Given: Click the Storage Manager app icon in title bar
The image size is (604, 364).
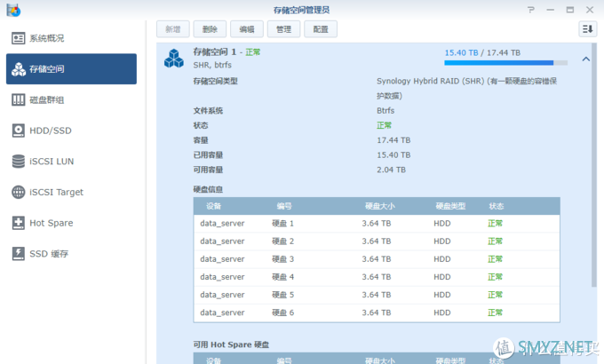Looking at the screenshot, I should tap(13, 10).
